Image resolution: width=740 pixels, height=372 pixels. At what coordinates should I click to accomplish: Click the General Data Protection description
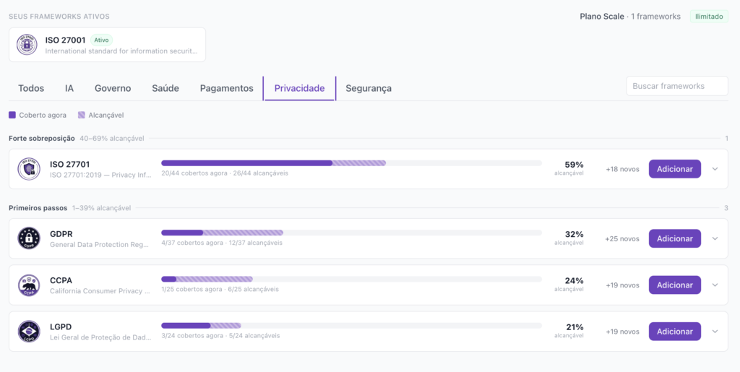(100, 245)
